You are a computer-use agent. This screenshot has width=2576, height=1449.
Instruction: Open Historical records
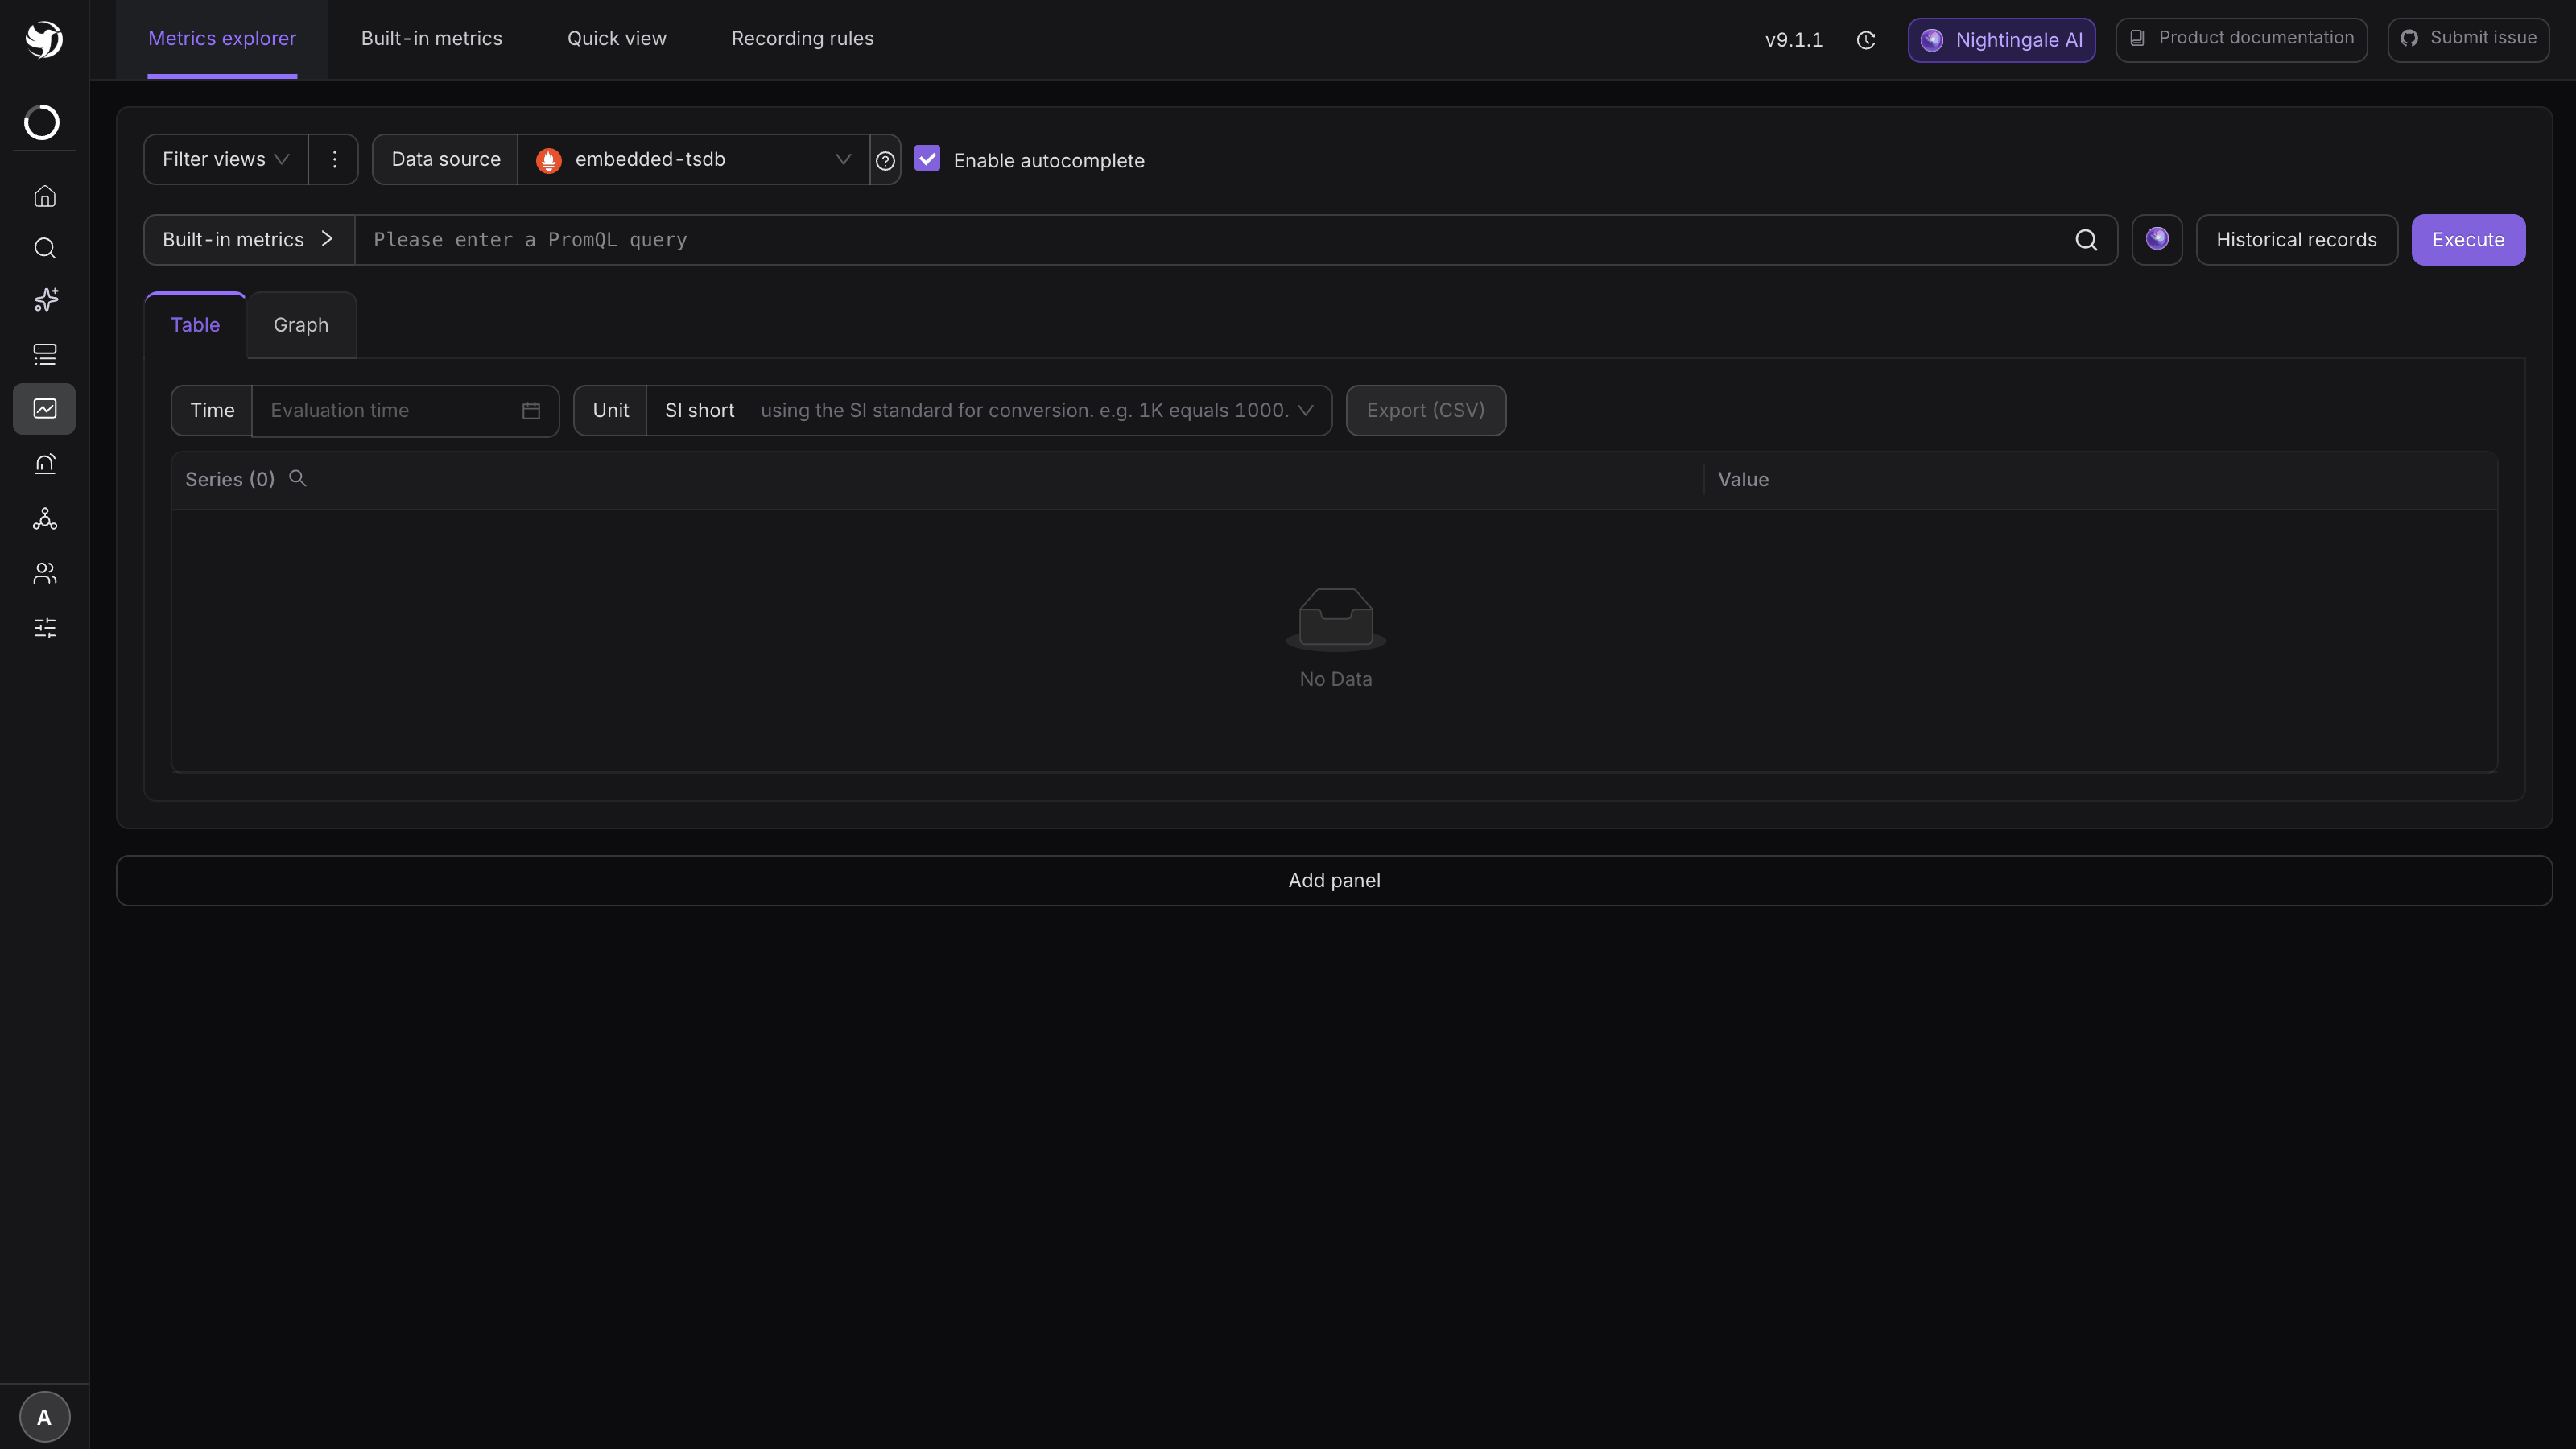coord(2296,240)
